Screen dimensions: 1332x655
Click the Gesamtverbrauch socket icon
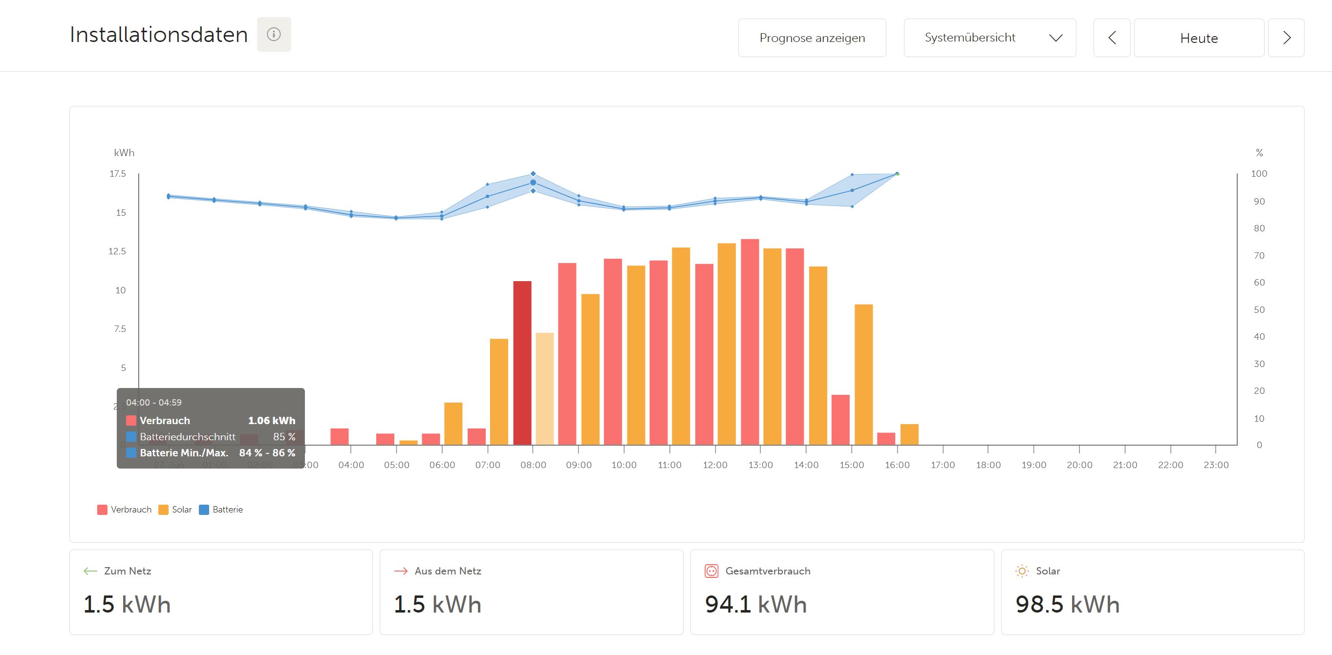tap(711, 571)
